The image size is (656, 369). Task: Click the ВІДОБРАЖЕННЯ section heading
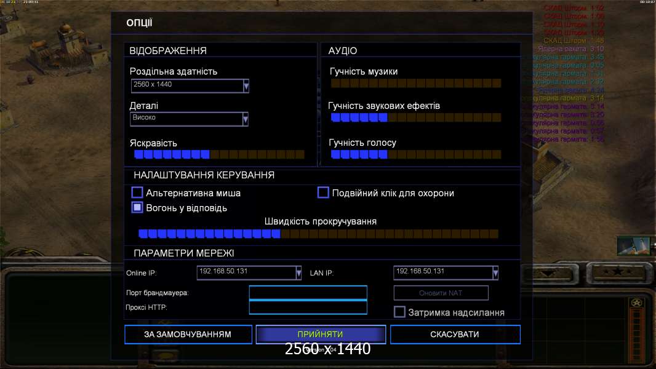[x=168, y=50]
